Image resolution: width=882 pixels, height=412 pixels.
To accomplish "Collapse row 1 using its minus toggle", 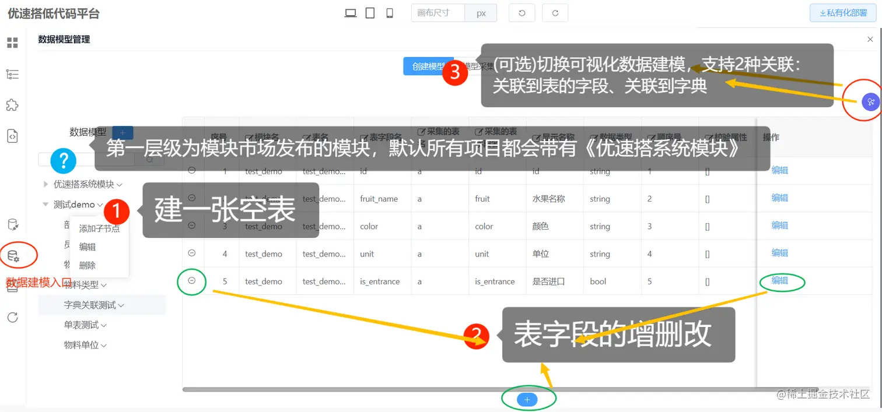I will click(191, 170).
